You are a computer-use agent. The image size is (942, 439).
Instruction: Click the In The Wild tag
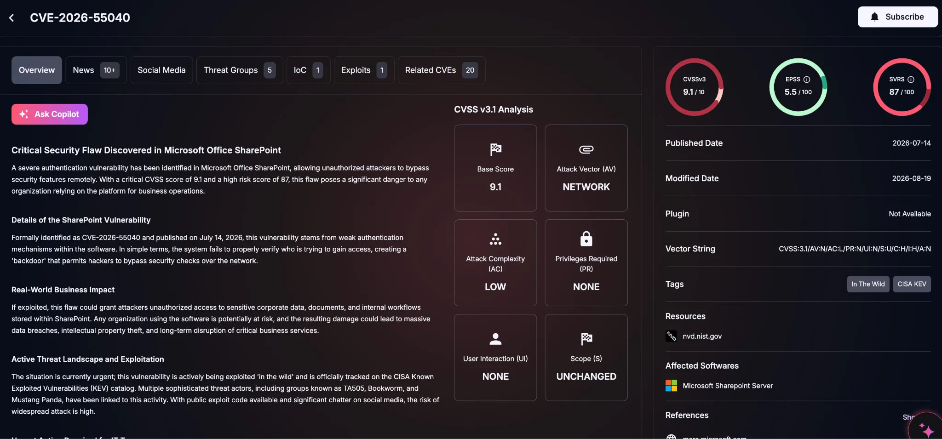click(x=868, y=284)
